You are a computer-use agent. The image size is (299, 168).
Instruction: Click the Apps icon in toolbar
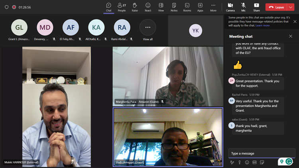pos(200,7)
